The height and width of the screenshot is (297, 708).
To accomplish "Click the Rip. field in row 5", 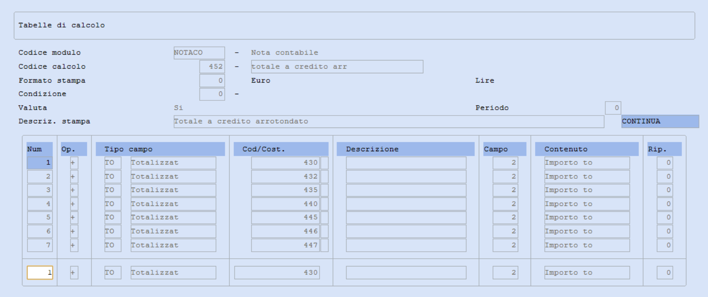I will 665,218.
